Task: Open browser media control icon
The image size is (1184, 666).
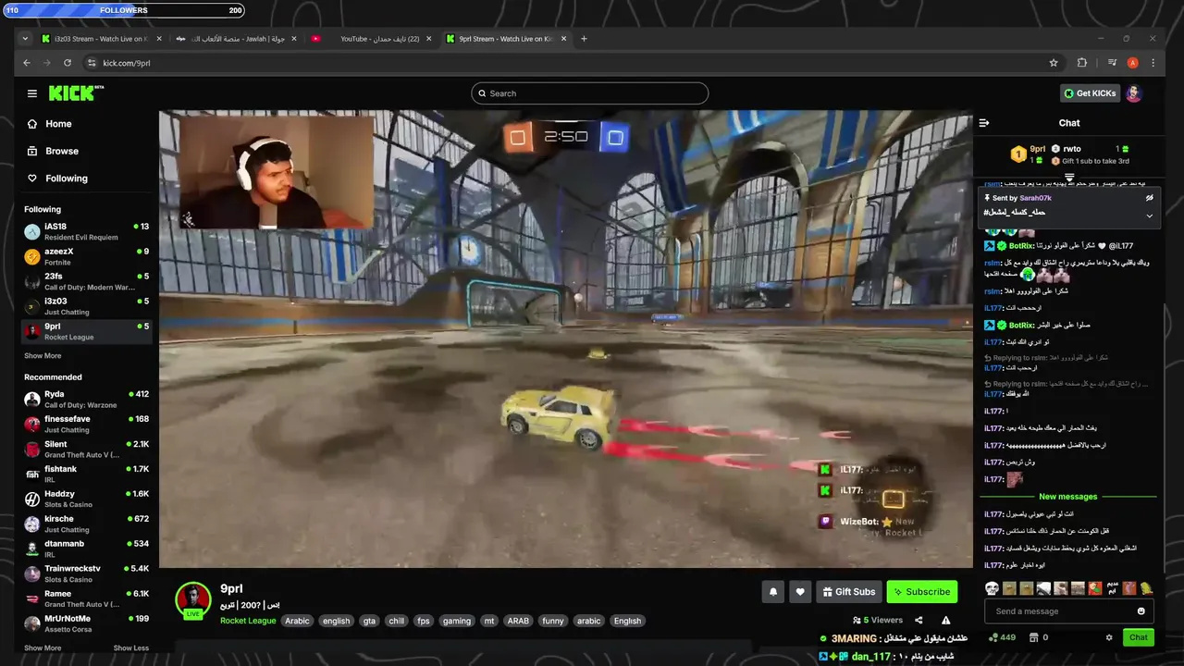Action: (1112, 63)
